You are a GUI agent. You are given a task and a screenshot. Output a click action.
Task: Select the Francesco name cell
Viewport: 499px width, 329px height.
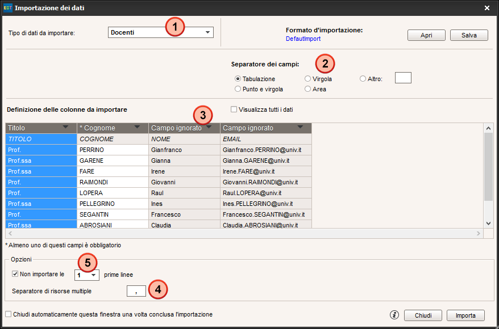(x=184, y=214)
